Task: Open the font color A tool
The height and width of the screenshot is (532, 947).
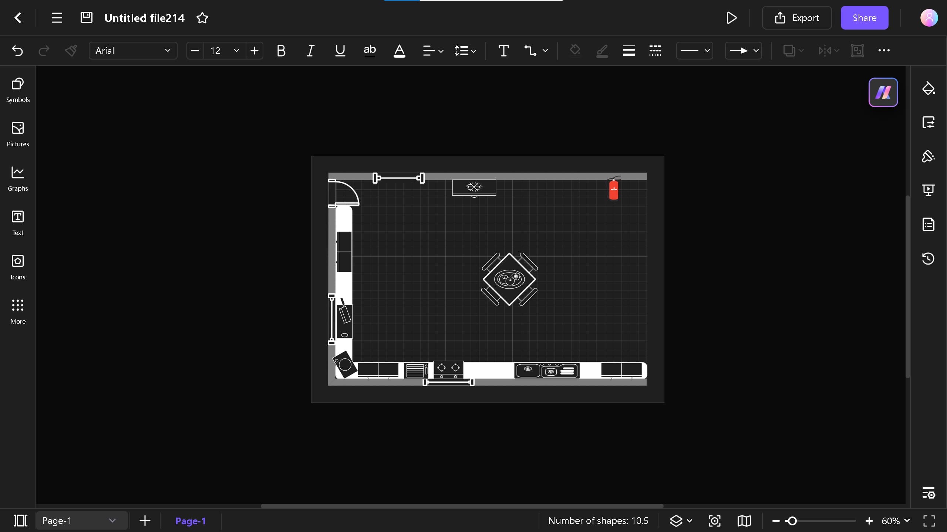Action: click(x=399, y=51)
